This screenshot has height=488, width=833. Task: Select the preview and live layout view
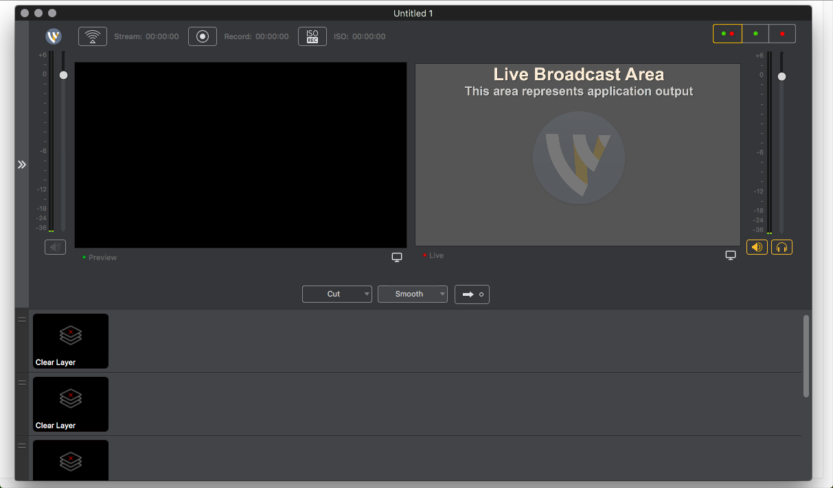point(727,34)
